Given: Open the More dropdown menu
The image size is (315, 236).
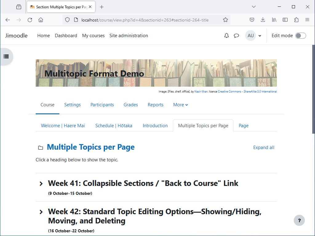Looking at the screenshot, I should click(x=180, y=105).
